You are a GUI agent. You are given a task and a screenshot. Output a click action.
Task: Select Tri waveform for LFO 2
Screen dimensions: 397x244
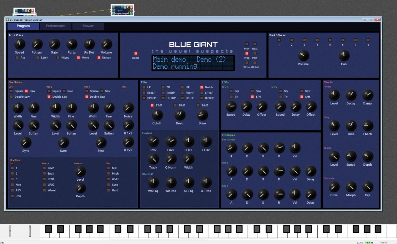pos(281,97)
